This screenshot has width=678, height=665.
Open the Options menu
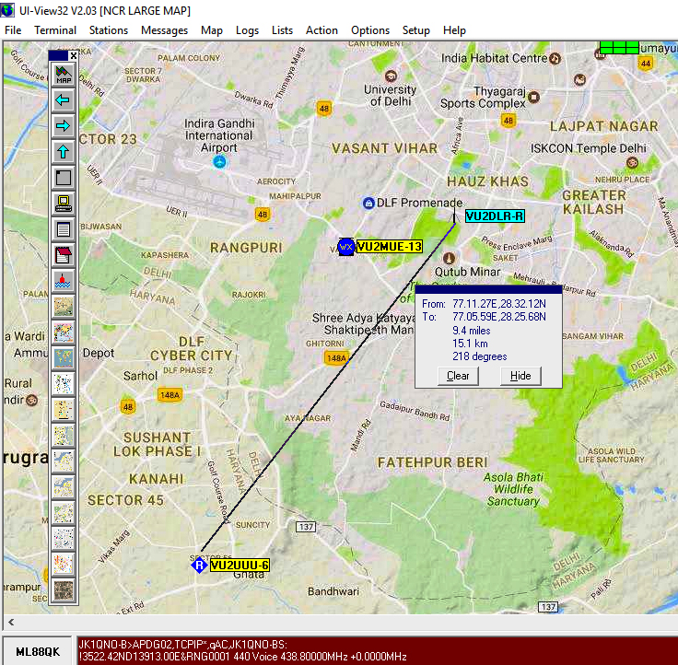(370, 30)
